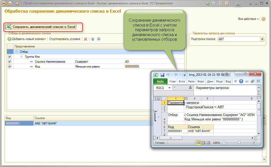The image size is (271, 167).
Task: Switch to the Excel Дан ribbon tab
Action: 210,81
